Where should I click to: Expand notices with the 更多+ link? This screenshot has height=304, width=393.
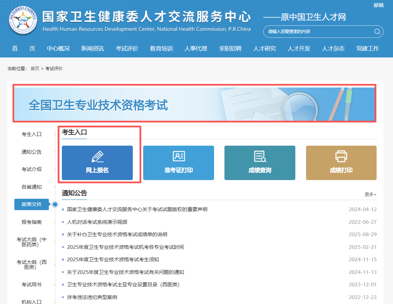[370, 194]
